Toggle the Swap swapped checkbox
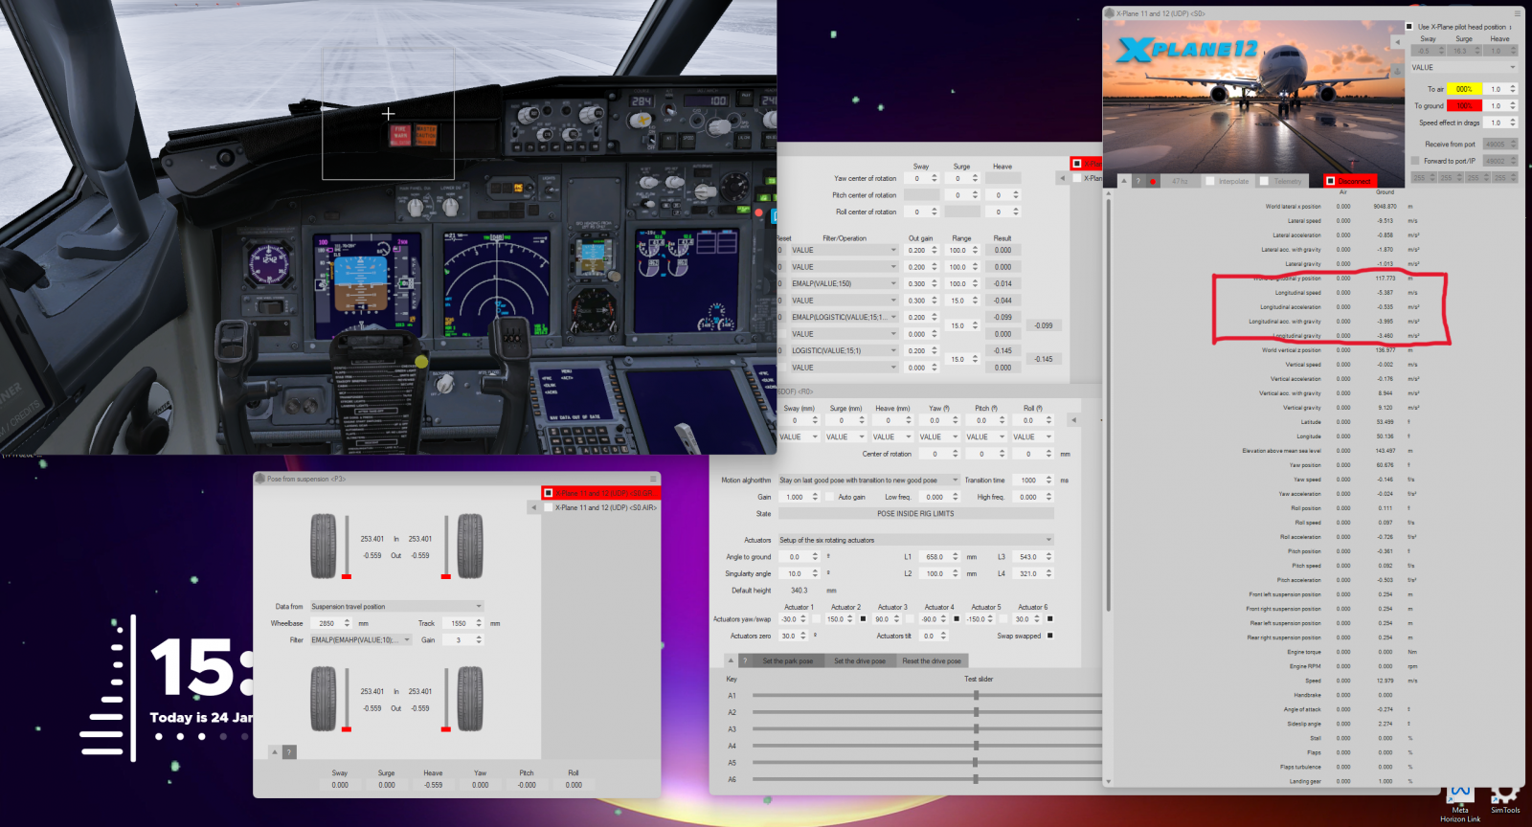This screenshot has height=827, width=1532. [1050, 636]
